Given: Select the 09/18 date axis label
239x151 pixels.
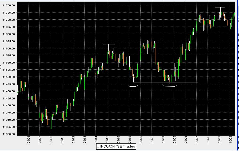Looking at the screenshot, I should point(118,140).
